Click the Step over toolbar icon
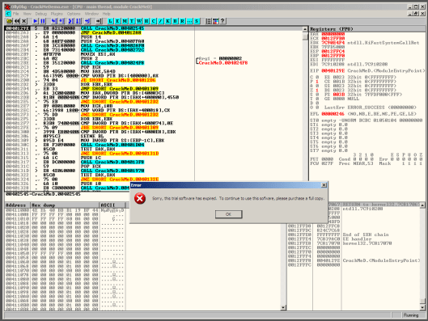The height and width of the screenshot is (321, 428). click(61, 21)
